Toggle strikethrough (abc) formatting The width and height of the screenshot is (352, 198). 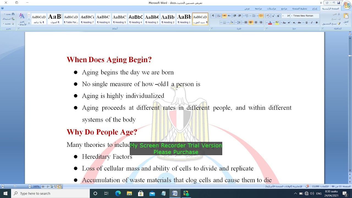point(299,23)
